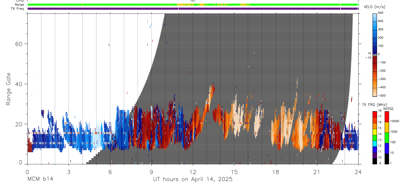Click the green 13 MHz frequency swatch

[x=375, y=138]
